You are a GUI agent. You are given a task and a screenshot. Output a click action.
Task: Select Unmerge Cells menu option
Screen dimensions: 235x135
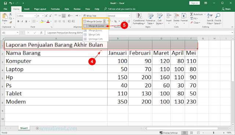pos(95,39)
